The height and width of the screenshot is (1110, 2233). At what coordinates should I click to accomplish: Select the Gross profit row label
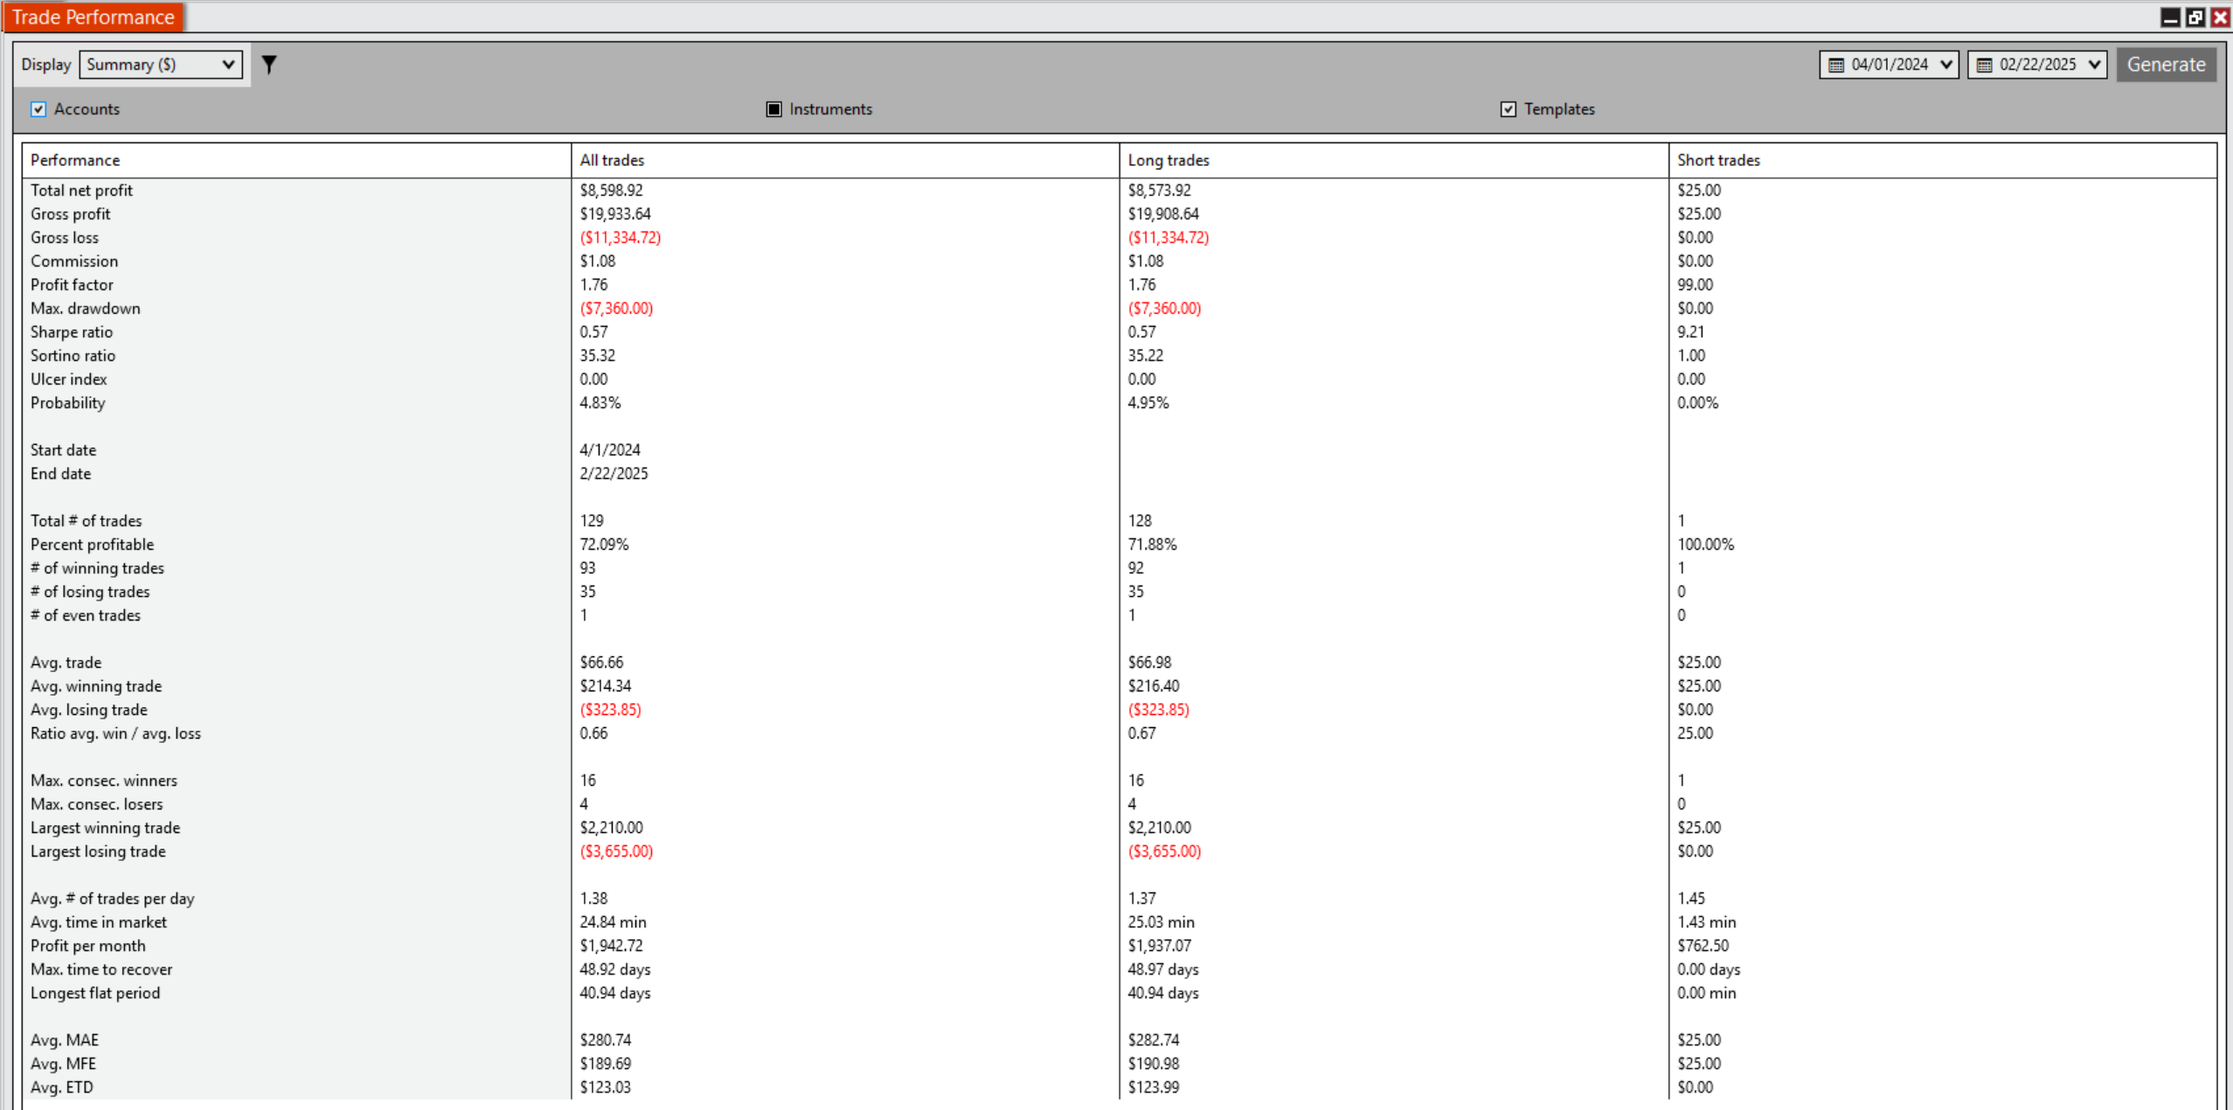70,214
